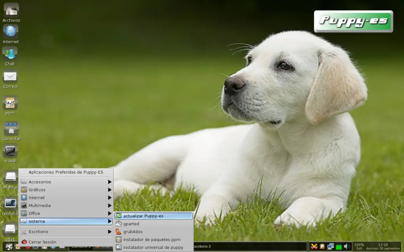Image resolution: width=404 pixels, height=252 pixels.
Task: Expand the arrow beside sistema
Action: tap(110, 221)
